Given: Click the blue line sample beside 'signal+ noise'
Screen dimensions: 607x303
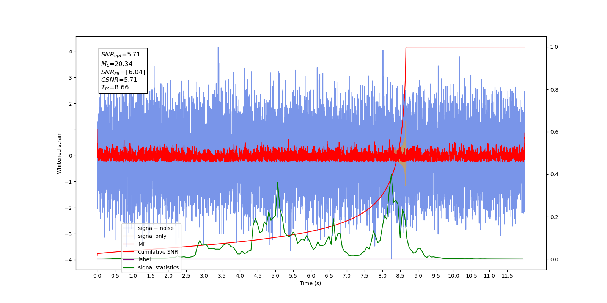Looking at the screenshot, I should (129, 228).
